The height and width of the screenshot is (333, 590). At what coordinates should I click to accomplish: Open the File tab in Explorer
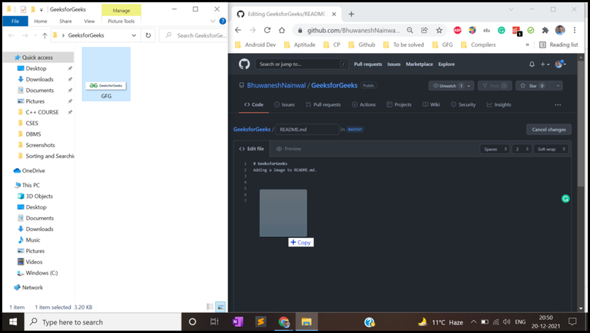coord(15,21)
